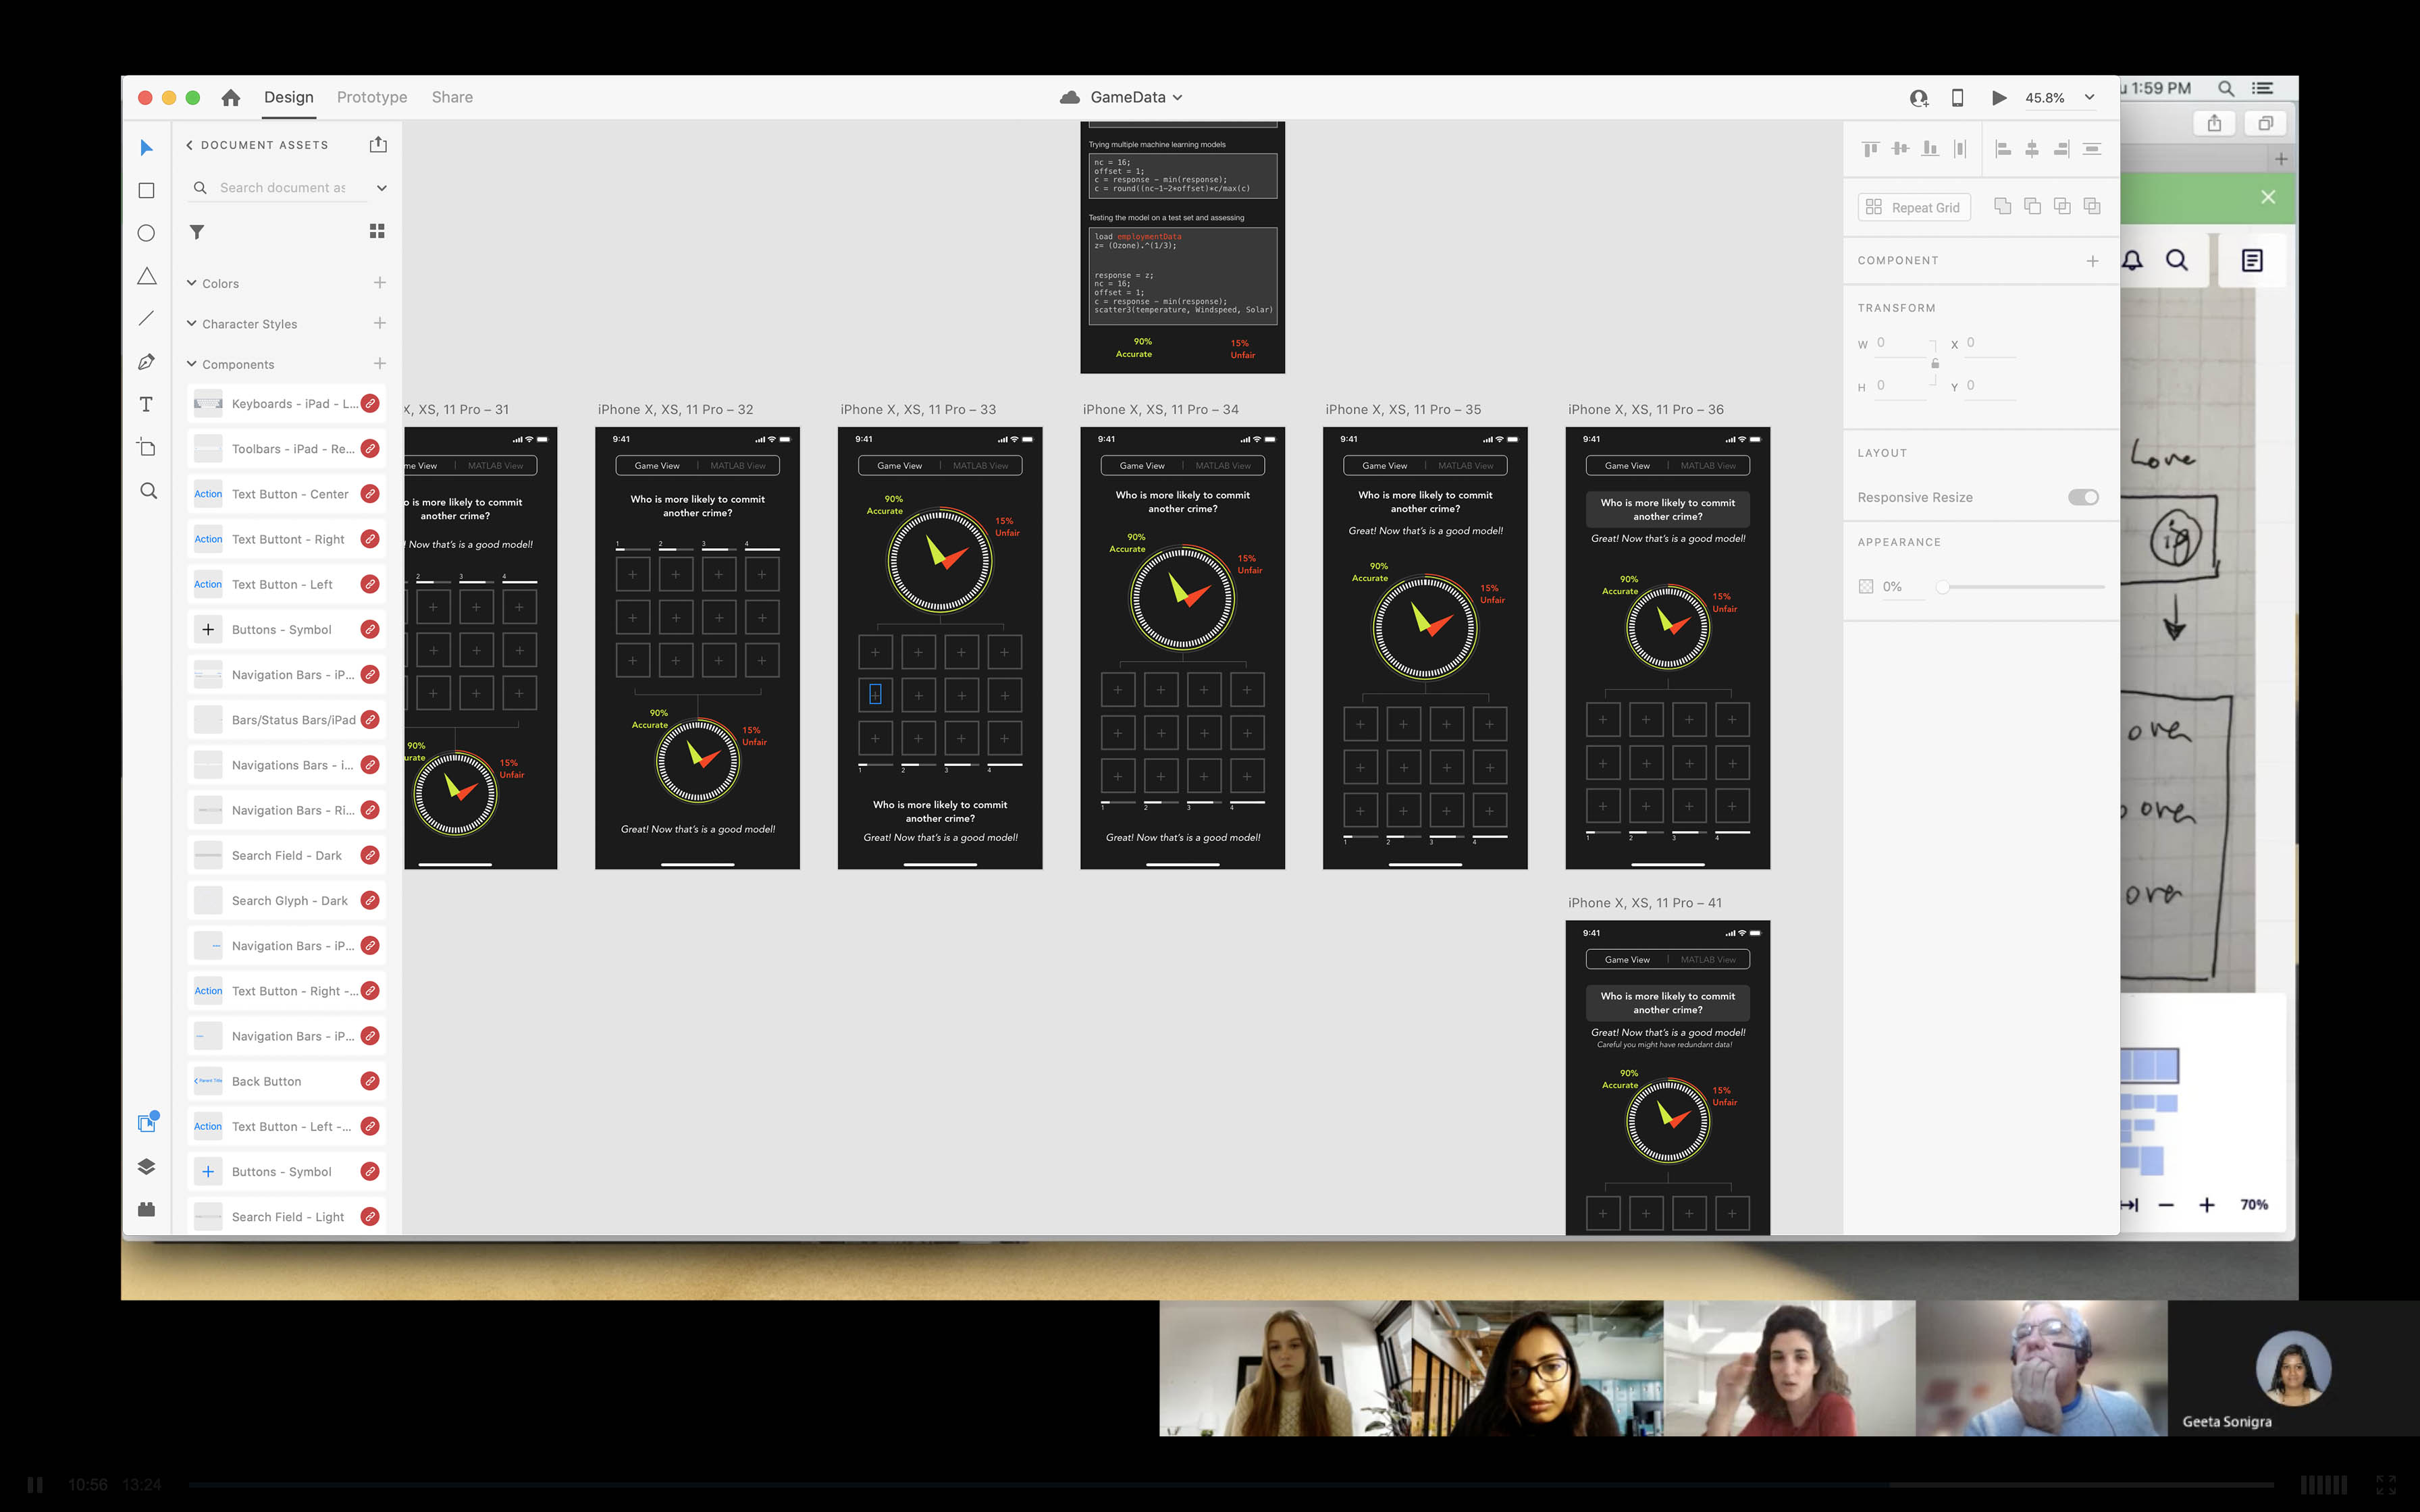Image resolution: width=2420 pixels, height=1512 pixels.
Task: Toggle the aspect ratio lock
Action: 1935,363
